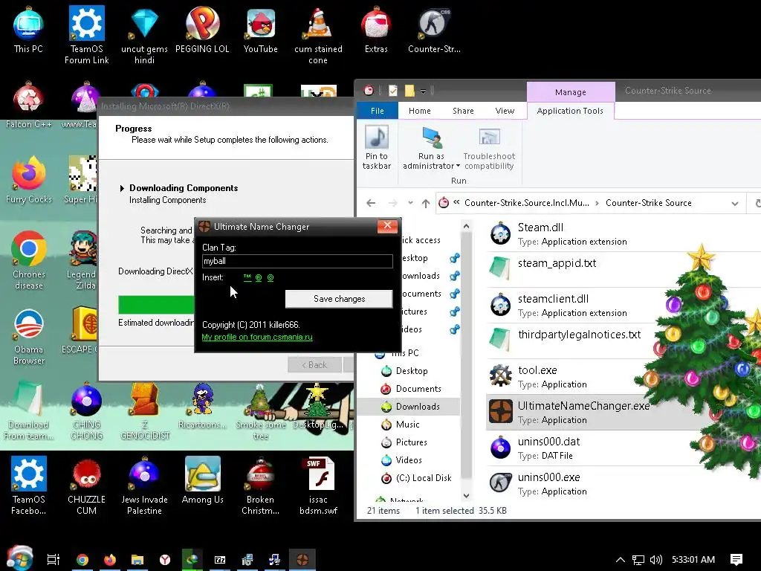Click the Troubleshoot compatibility ribbon icon
Image resolution: width=761 pixels, height=571 pixels.
pyautogui.click(x=489, y=149)
